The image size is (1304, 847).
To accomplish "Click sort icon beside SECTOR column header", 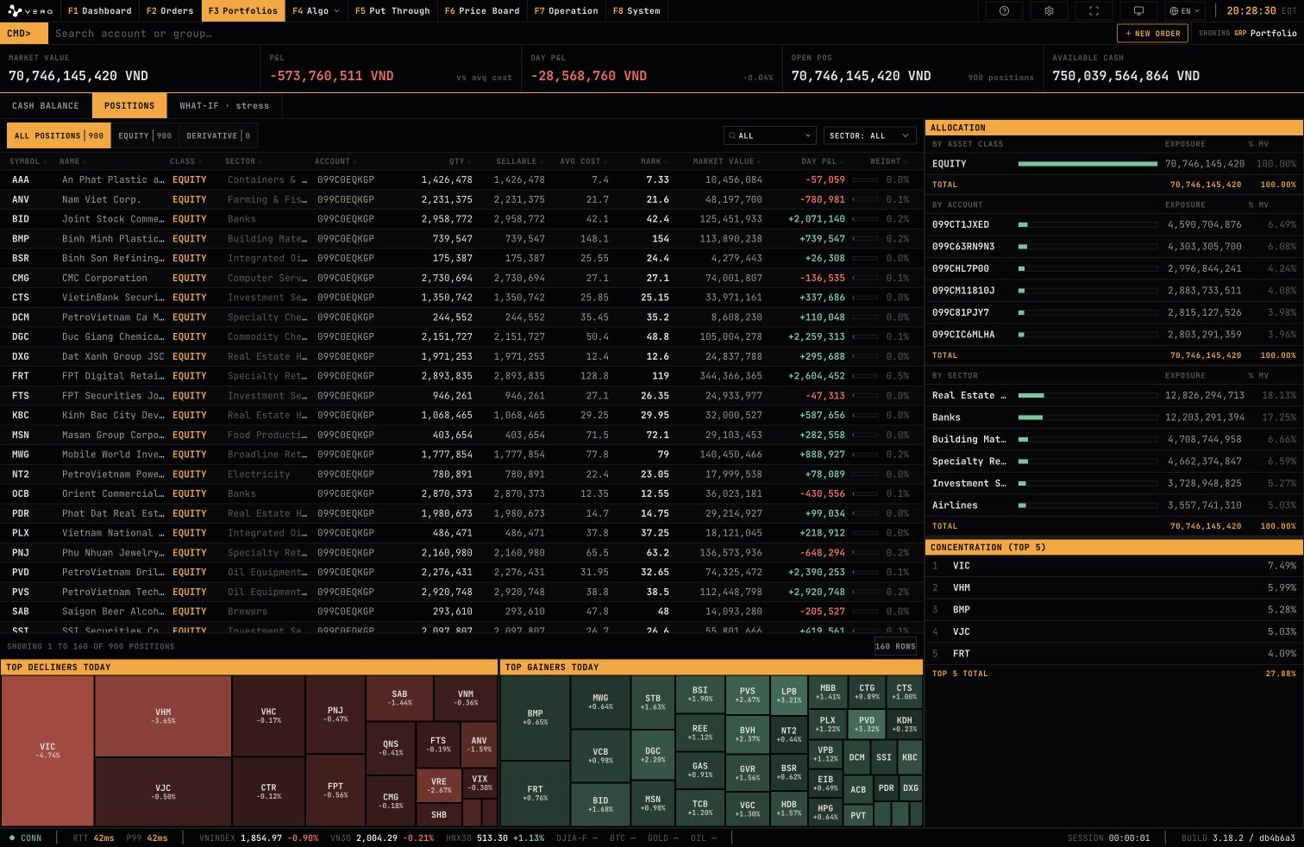I will tap(260, 161).
